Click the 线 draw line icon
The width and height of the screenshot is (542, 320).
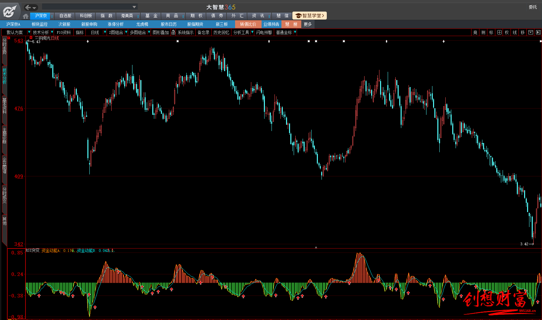click(515, 32)
